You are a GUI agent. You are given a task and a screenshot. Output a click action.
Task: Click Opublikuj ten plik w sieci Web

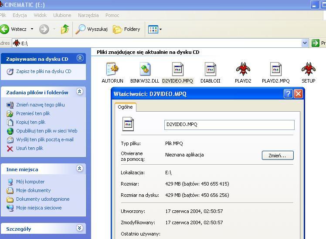click(47, 131)
